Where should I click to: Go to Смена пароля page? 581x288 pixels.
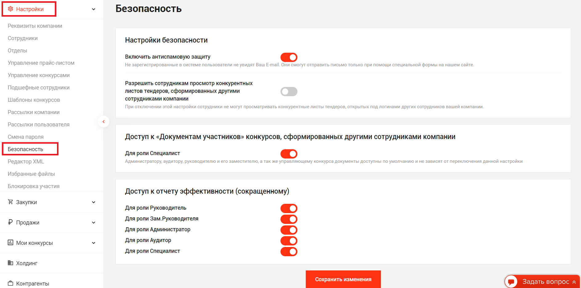26,137
